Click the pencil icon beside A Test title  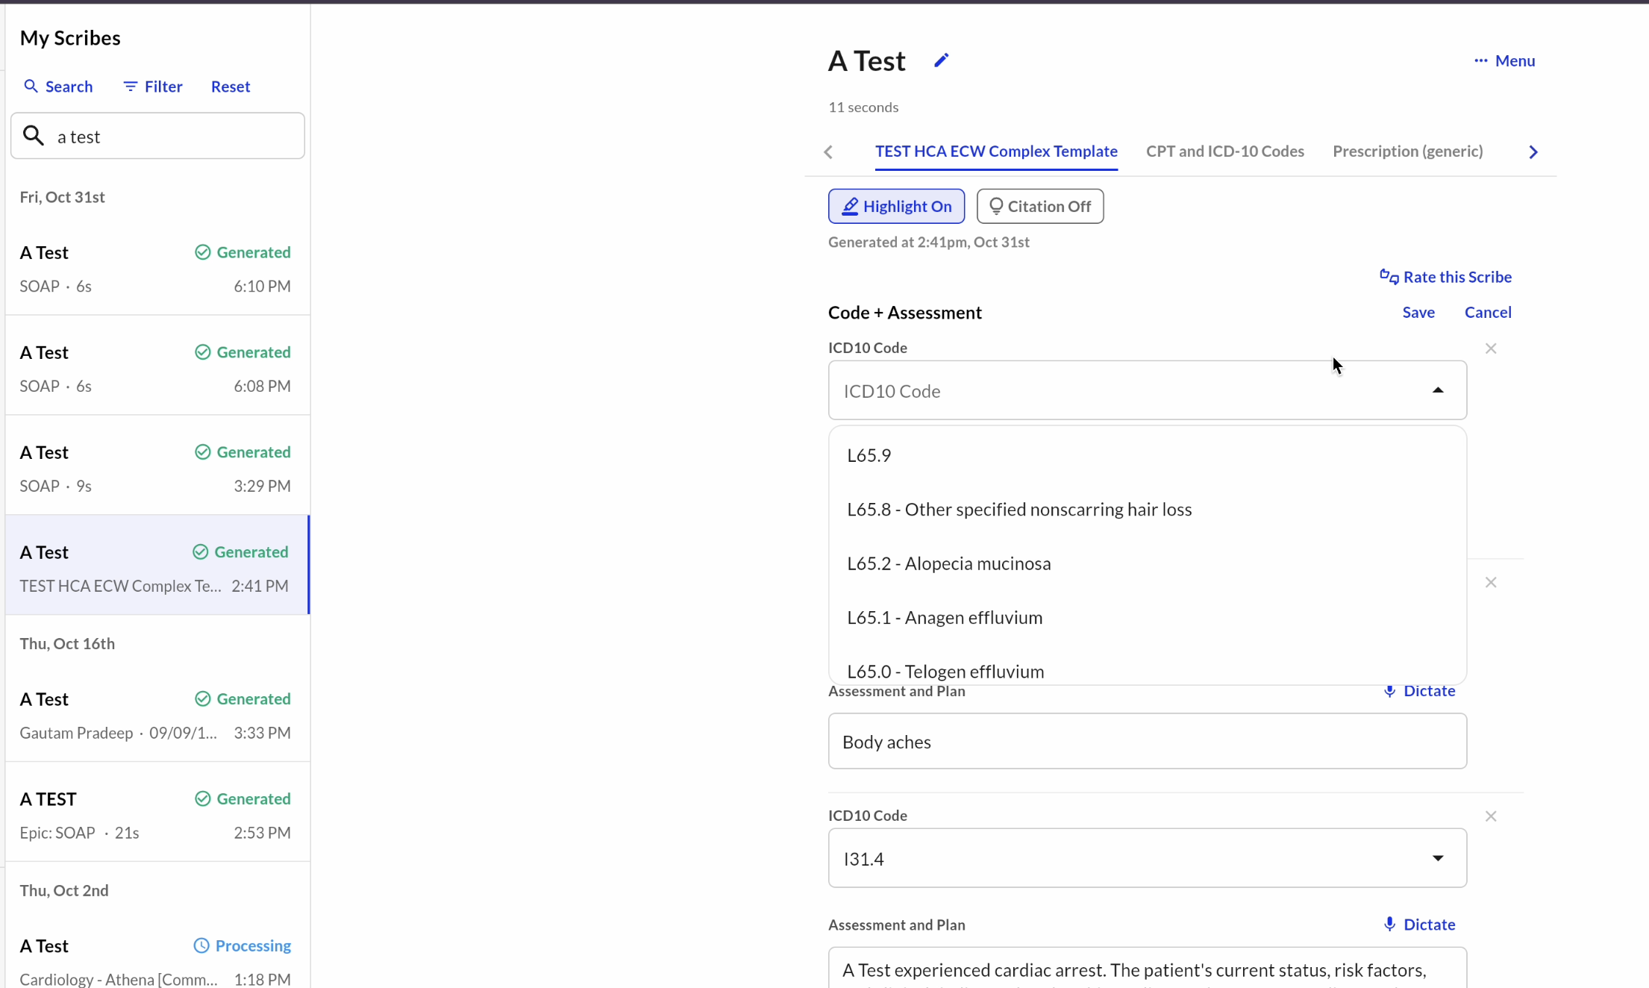pos(941,60)
